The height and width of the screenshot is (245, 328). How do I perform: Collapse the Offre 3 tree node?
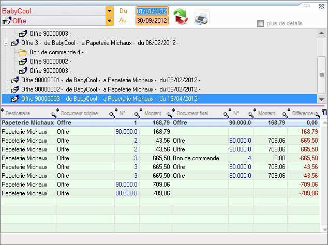[6, 43]
